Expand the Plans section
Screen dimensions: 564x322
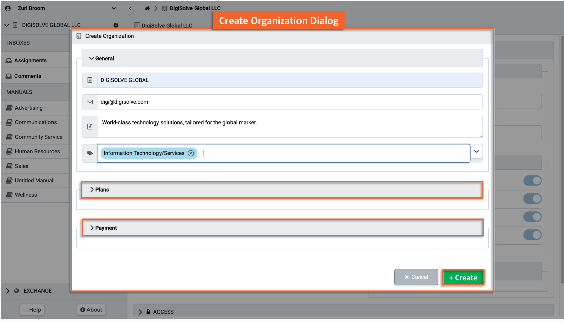pyautogui.click(x=102, y=190)
